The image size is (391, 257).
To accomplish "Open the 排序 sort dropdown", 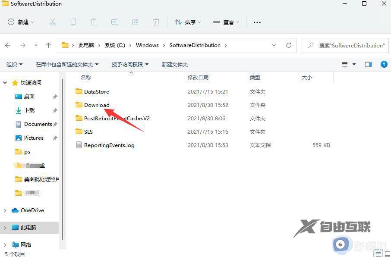I will pos(187,22).
